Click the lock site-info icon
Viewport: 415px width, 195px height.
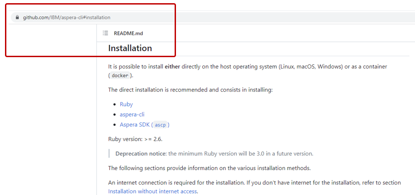point(18,18)
